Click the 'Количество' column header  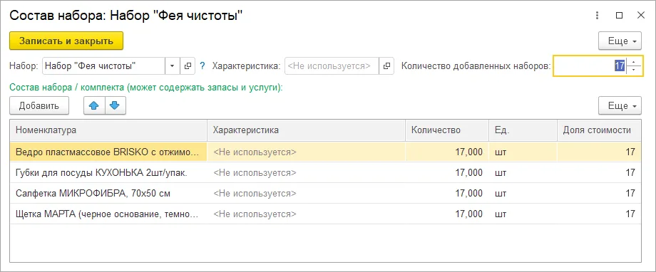(447, 130)
